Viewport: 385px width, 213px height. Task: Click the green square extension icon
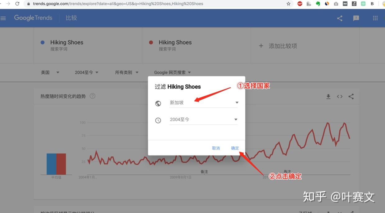coord(363,4)
